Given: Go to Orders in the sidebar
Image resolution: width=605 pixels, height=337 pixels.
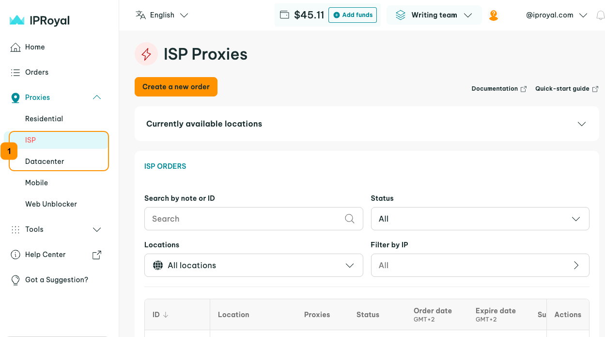Looking at the screenshot, I should (x=37, y=72).
